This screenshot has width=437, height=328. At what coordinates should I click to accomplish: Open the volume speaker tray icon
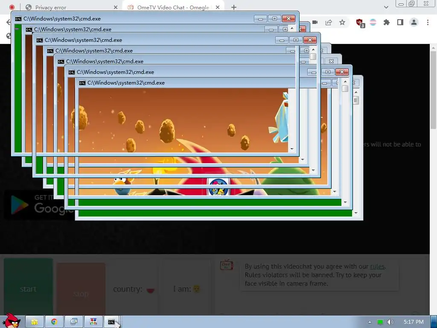[390, 322]
